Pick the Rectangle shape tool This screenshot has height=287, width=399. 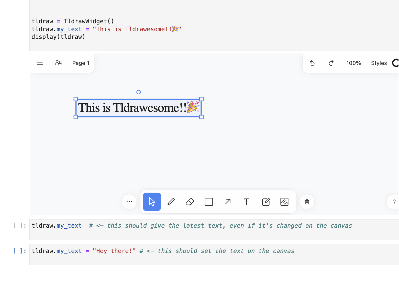point(208,202)
